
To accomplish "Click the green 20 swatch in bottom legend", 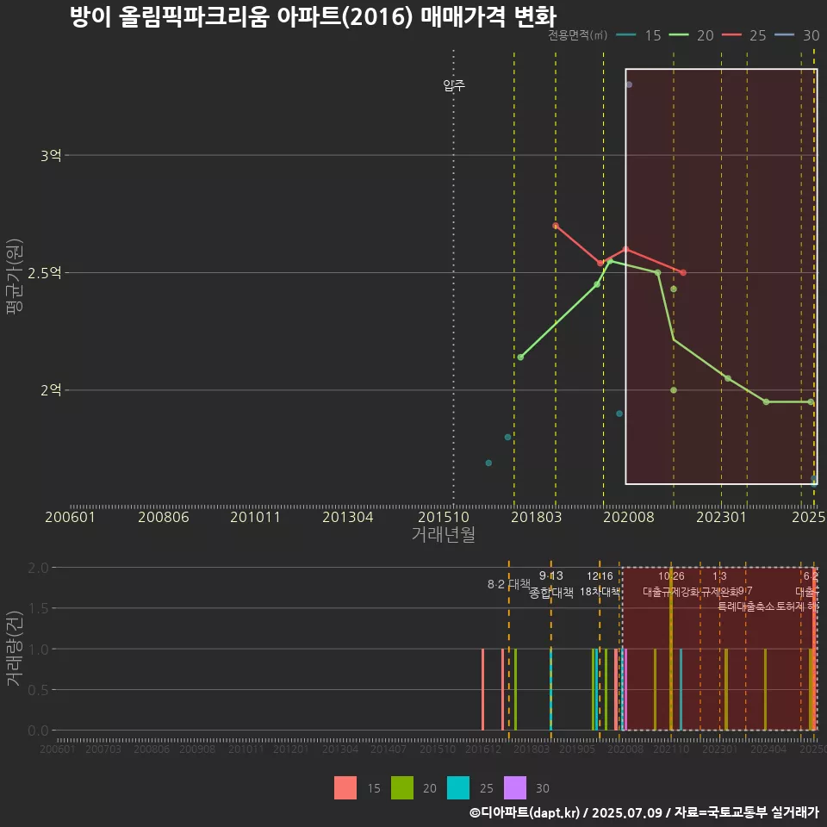I will (402, 788).
